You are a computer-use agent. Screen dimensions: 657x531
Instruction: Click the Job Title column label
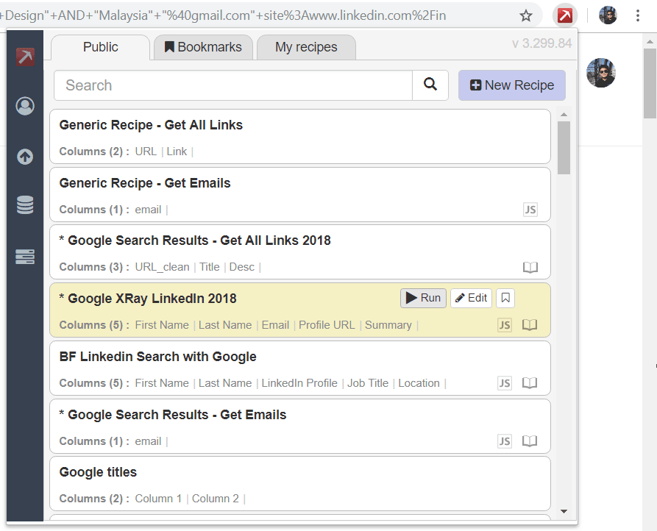pos(368,383)
